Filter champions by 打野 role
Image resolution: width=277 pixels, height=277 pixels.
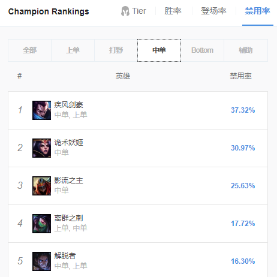pos(116,50)
